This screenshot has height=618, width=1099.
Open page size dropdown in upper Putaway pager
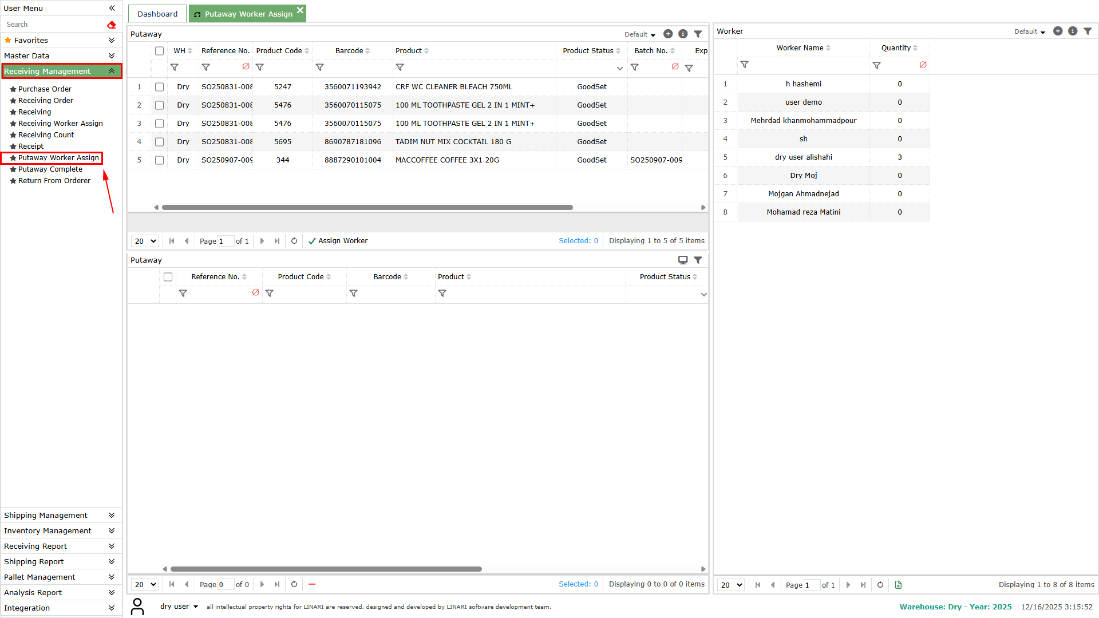tap(145, 241)
